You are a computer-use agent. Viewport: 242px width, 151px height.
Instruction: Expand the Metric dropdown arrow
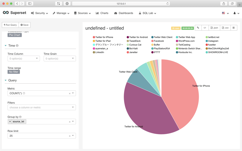click(x=73, y=93)
